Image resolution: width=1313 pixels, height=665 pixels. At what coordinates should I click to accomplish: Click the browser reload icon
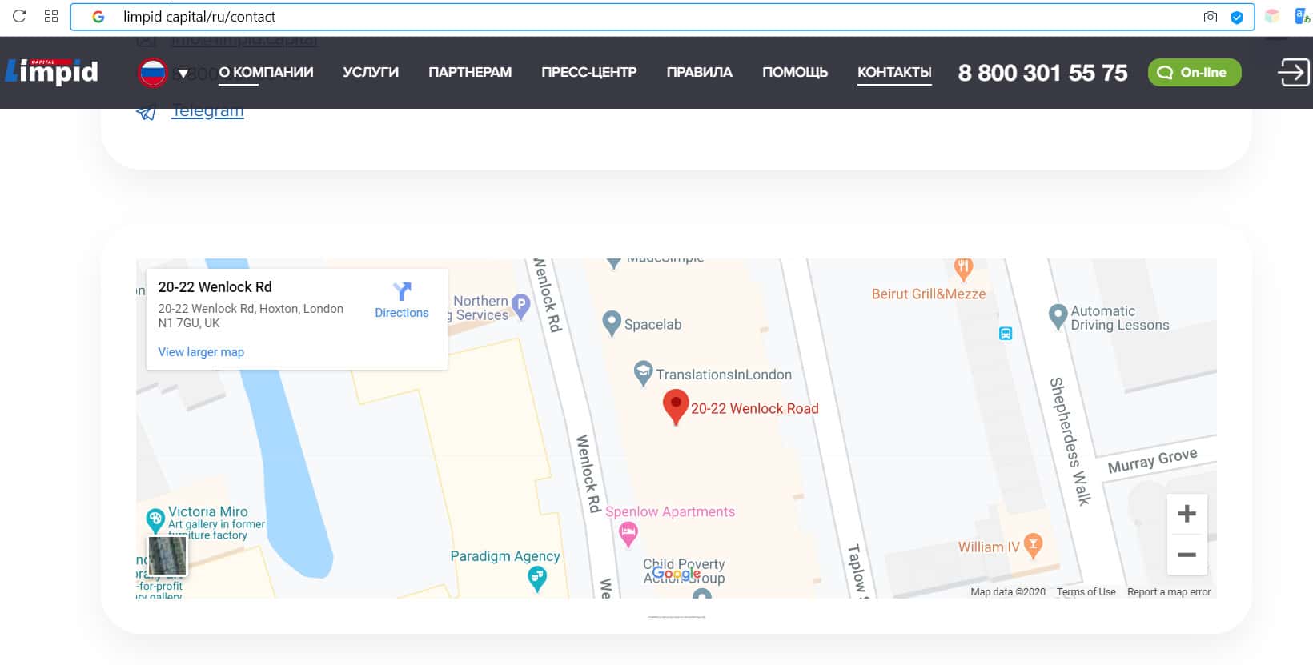(19, 16)
